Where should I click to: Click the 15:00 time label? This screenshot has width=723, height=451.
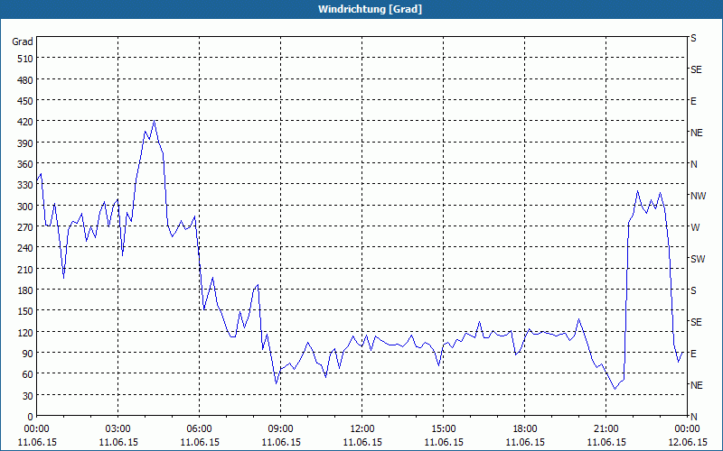pyautogui.click(x=443, y=429)
